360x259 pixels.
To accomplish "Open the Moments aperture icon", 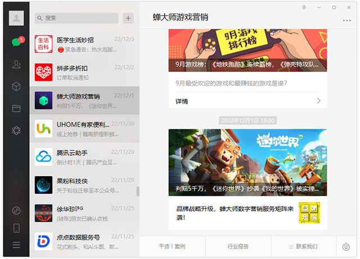I will click(x=16, y=130).
